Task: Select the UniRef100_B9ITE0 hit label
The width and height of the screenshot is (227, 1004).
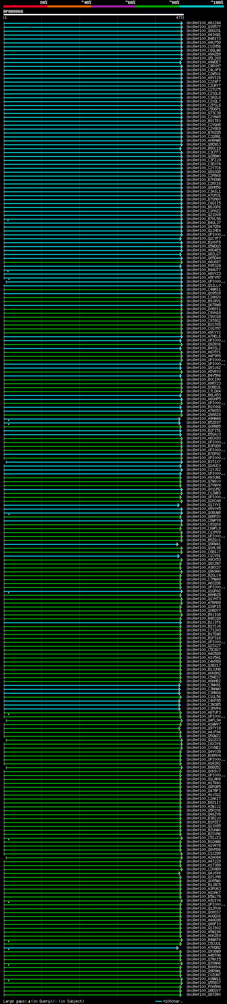Action: [x=203, y=121]
